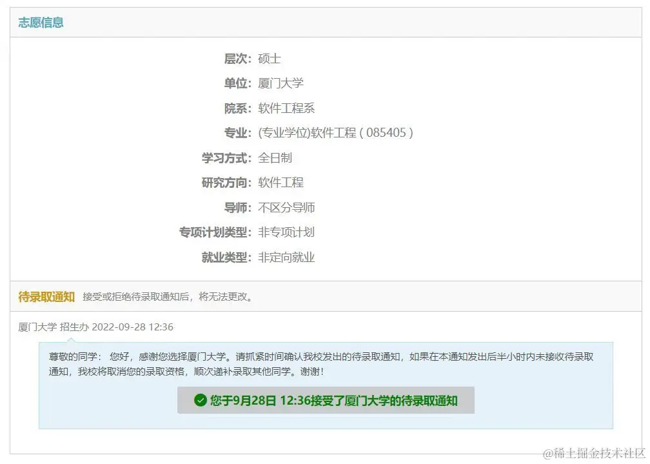The width and height of the screenshot is (650, 464).
Task: Click the 研究方向 field label
Action: click(227, 182)
